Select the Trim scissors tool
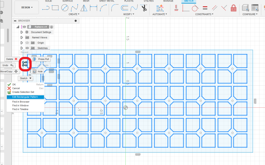The width and height of the screenshot is (265, 165). 144,8
